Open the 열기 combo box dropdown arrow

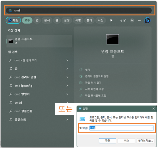pos(152,128)
